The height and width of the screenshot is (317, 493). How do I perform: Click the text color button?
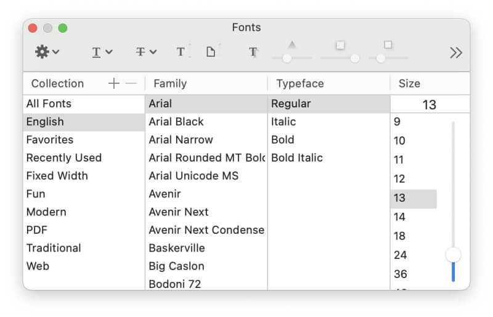(182, 52)
